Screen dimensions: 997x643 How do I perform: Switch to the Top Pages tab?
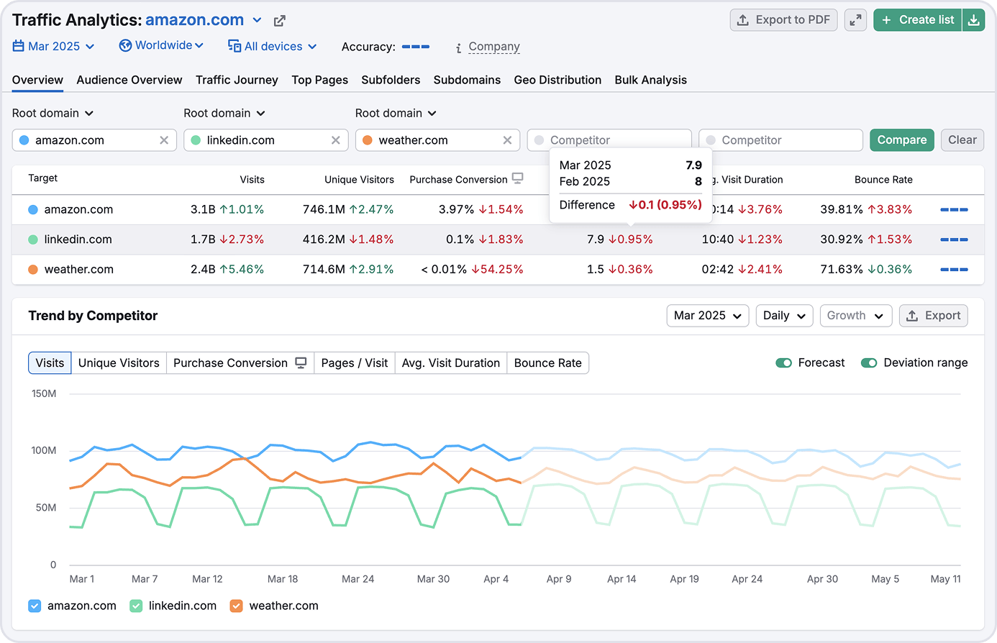pyautogui.click(x=319, y=80)
